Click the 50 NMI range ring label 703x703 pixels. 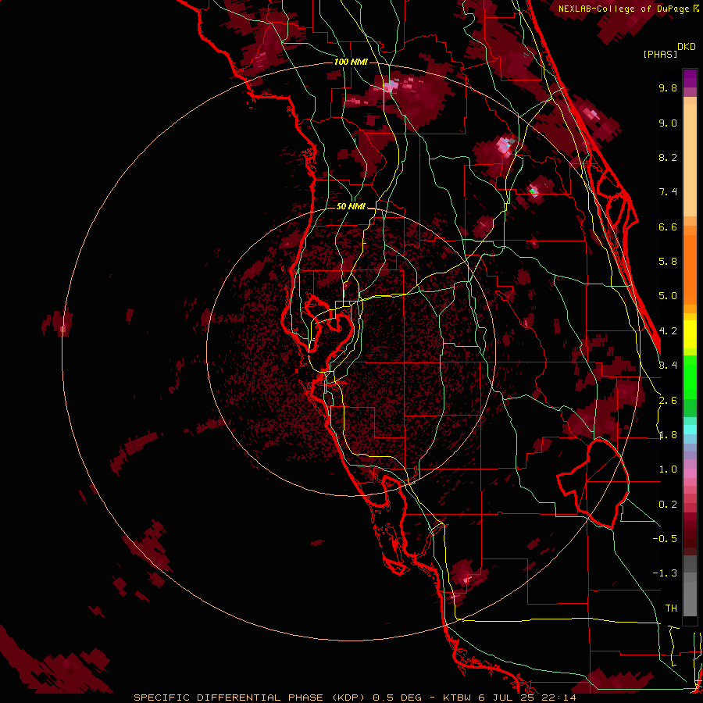click(351, 206)
